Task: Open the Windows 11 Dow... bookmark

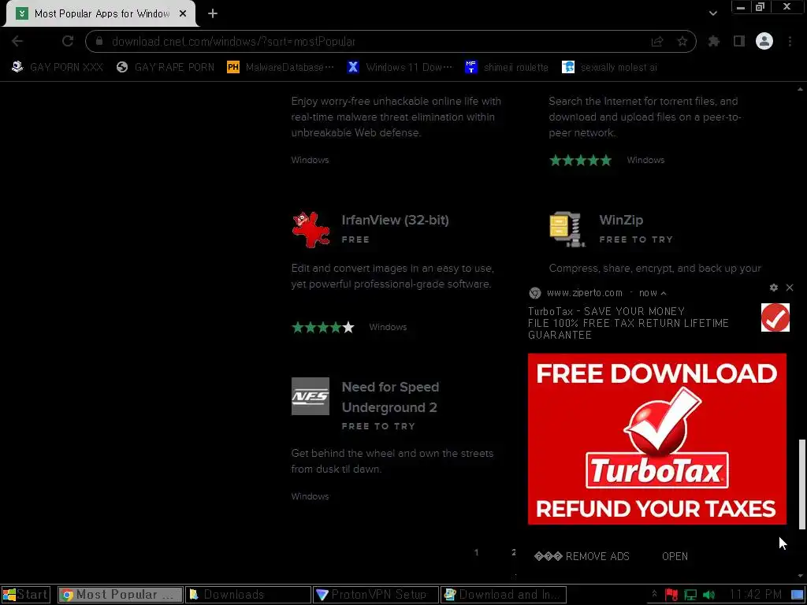Action: pyautogui.click(x=400, y=68)
